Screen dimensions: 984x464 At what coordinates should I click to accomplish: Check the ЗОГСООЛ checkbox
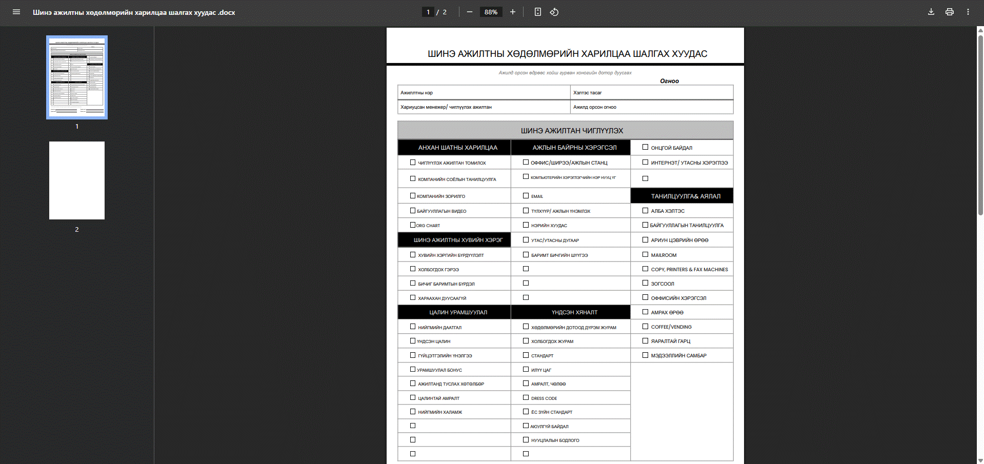point(646,283)
